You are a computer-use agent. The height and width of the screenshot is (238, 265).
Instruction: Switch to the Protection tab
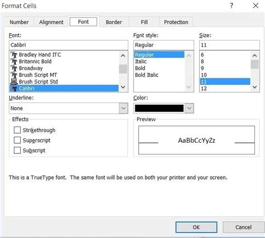coord(176,22)
